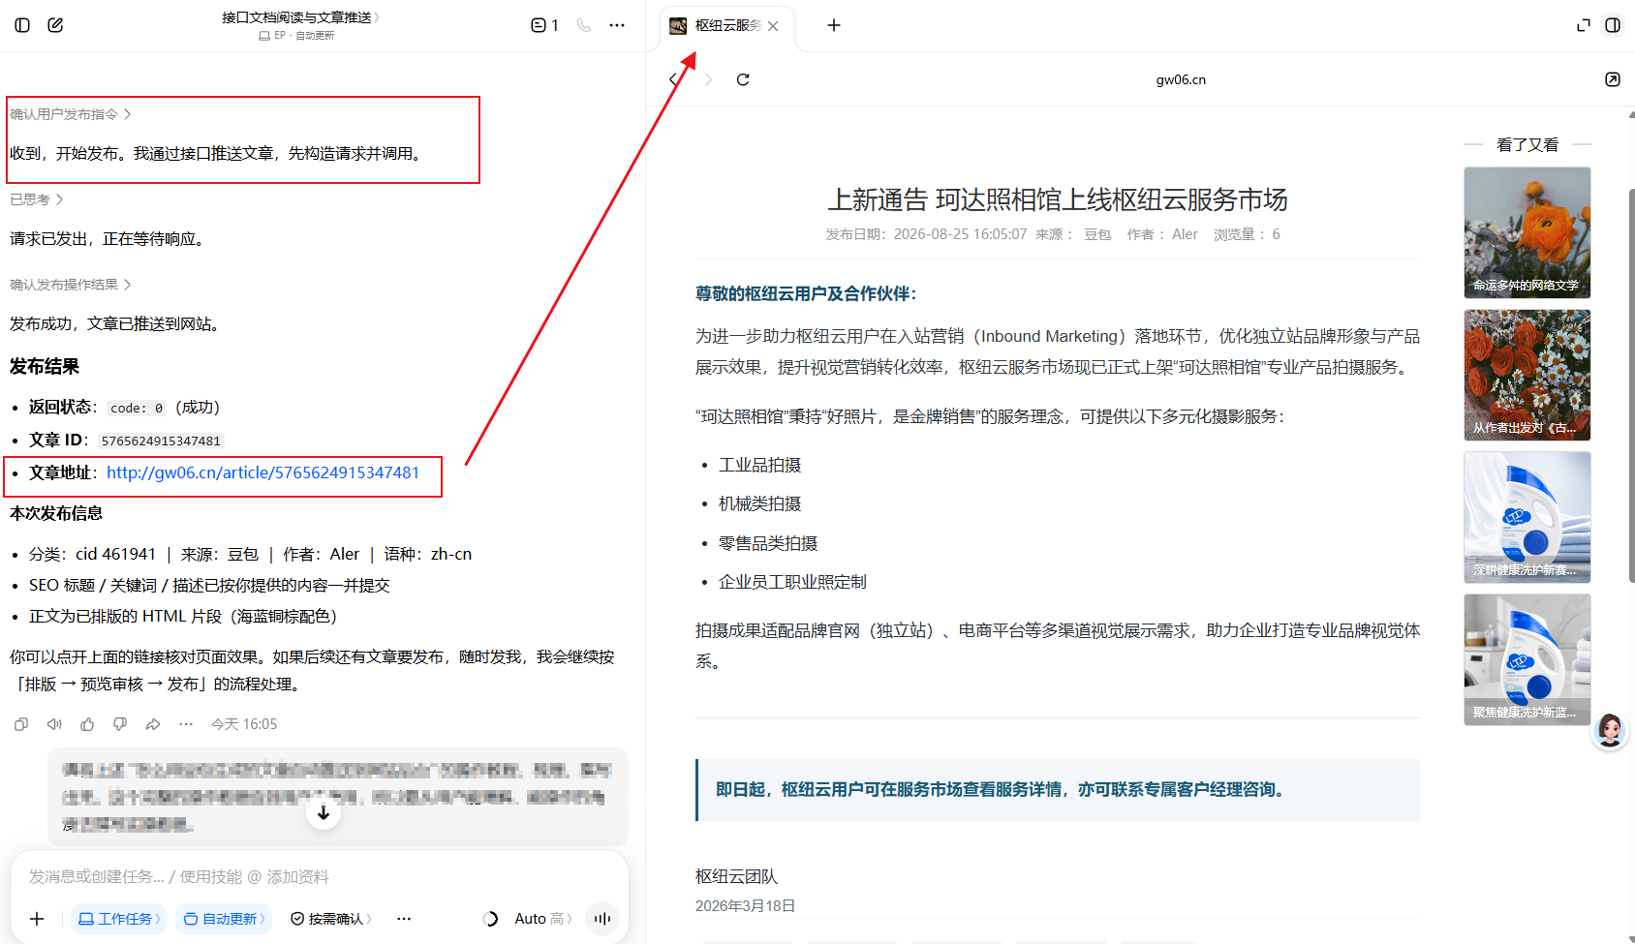Jump to latest message with down arrow
Screen dimensions: 1635x944
click(x=324, y=812)
